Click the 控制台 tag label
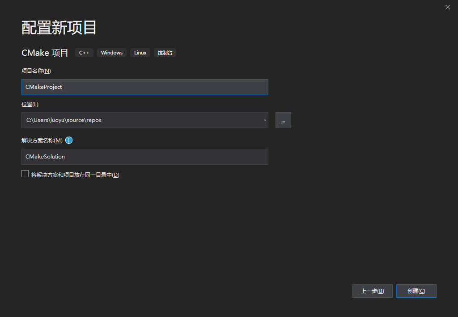 click(165, 53)
